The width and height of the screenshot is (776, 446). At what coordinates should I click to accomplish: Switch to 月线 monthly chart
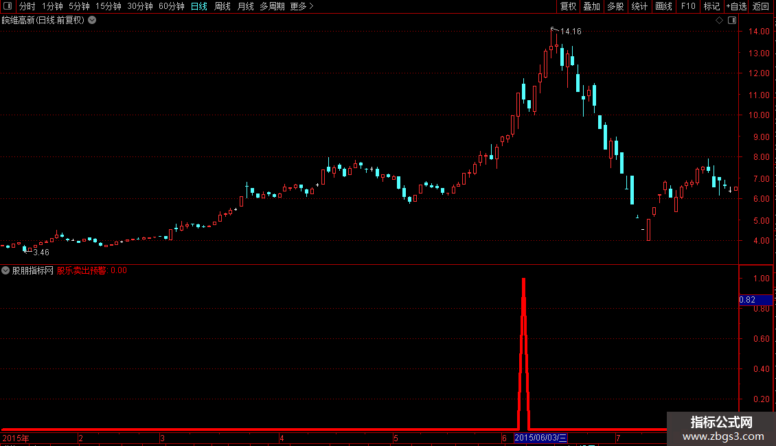coord(245,6)
